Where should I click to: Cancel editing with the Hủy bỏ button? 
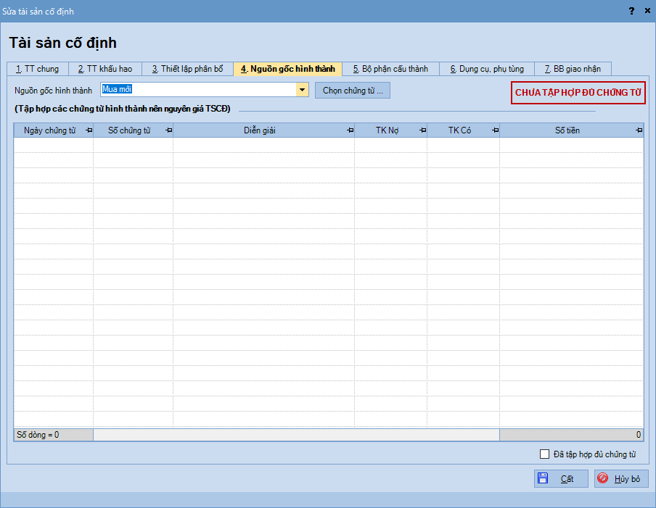tap(621, 479)
